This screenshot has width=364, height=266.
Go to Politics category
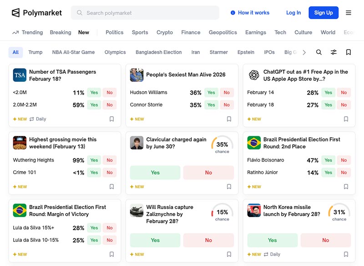(115, 32)
